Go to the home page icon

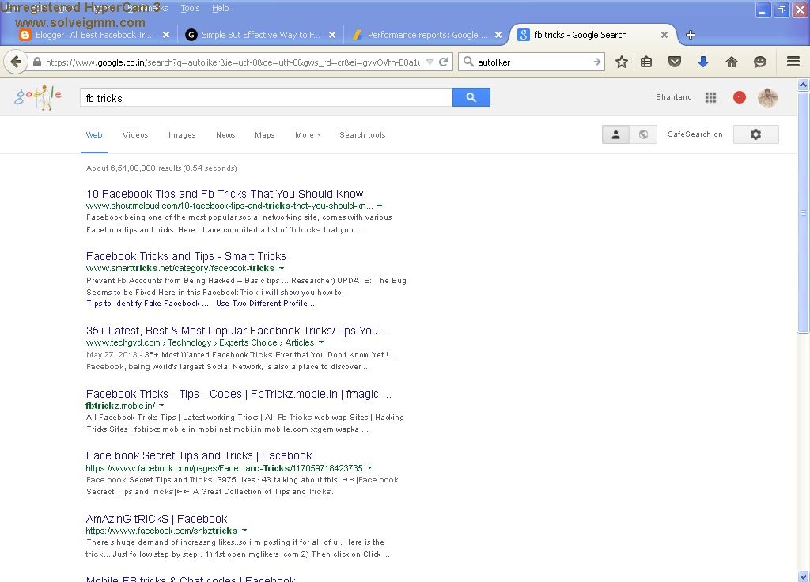731,62
